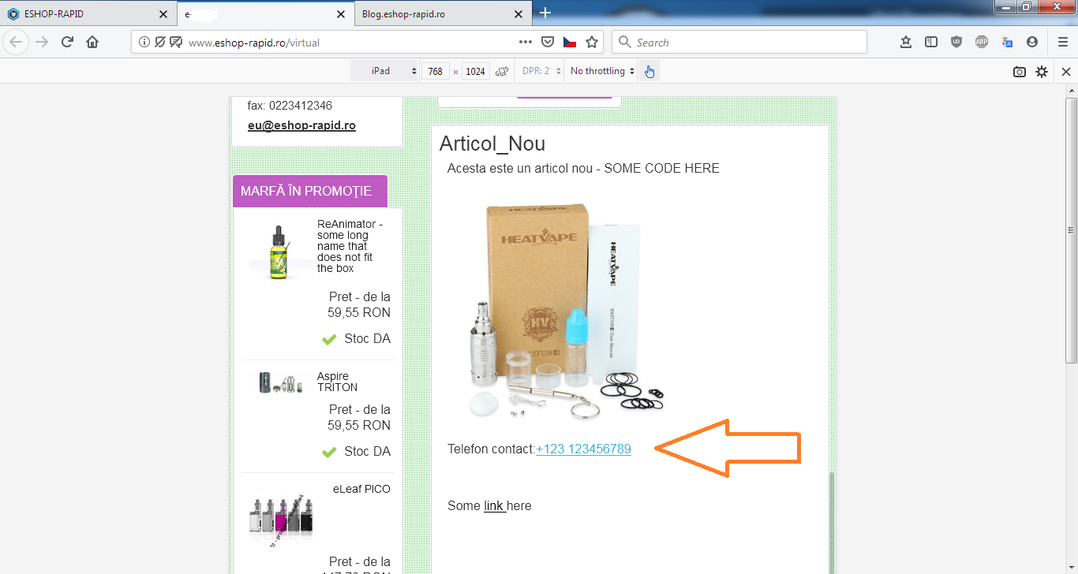Edit the viewport height field 1024
Image resolution: width=1078 pixels, height=574 pixels.
pyautogui.click(x=475, y=71)
